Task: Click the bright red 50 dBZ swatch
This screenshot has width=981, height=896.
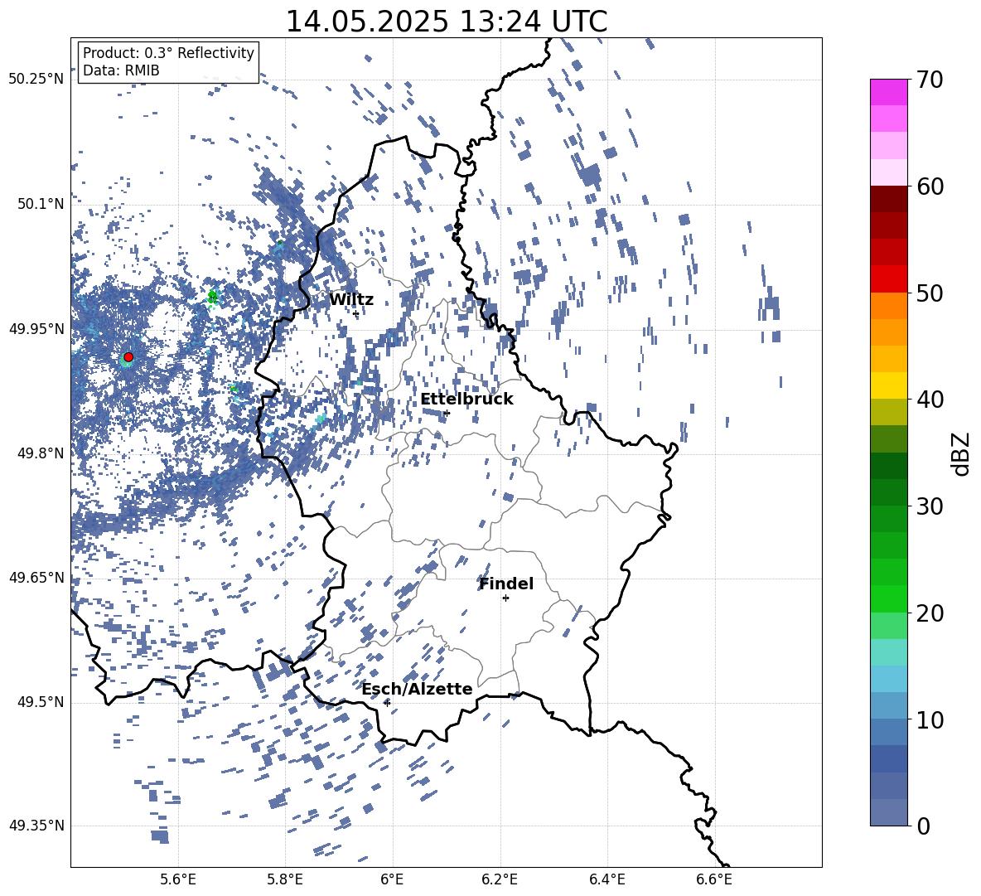Action: pos(889,279)
